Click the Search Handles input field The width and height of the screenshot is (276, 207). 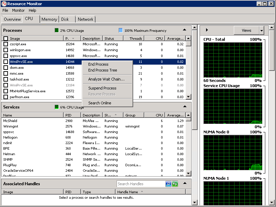(140, 184)
